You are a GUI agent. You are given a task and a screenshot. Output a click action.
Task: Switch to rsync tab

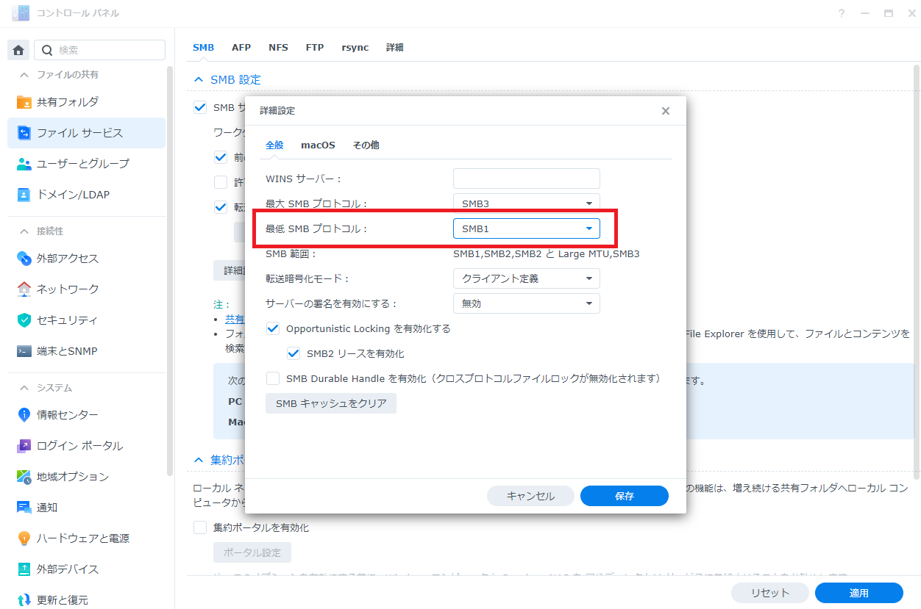[x=355, y=47]
